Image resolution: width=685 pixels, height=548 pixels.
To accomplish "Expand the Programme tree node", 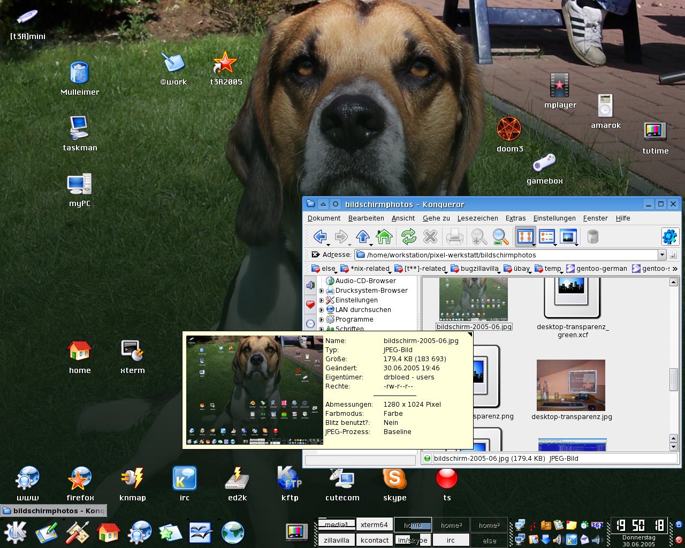I will pyautogui.click(x=322, y=319).
